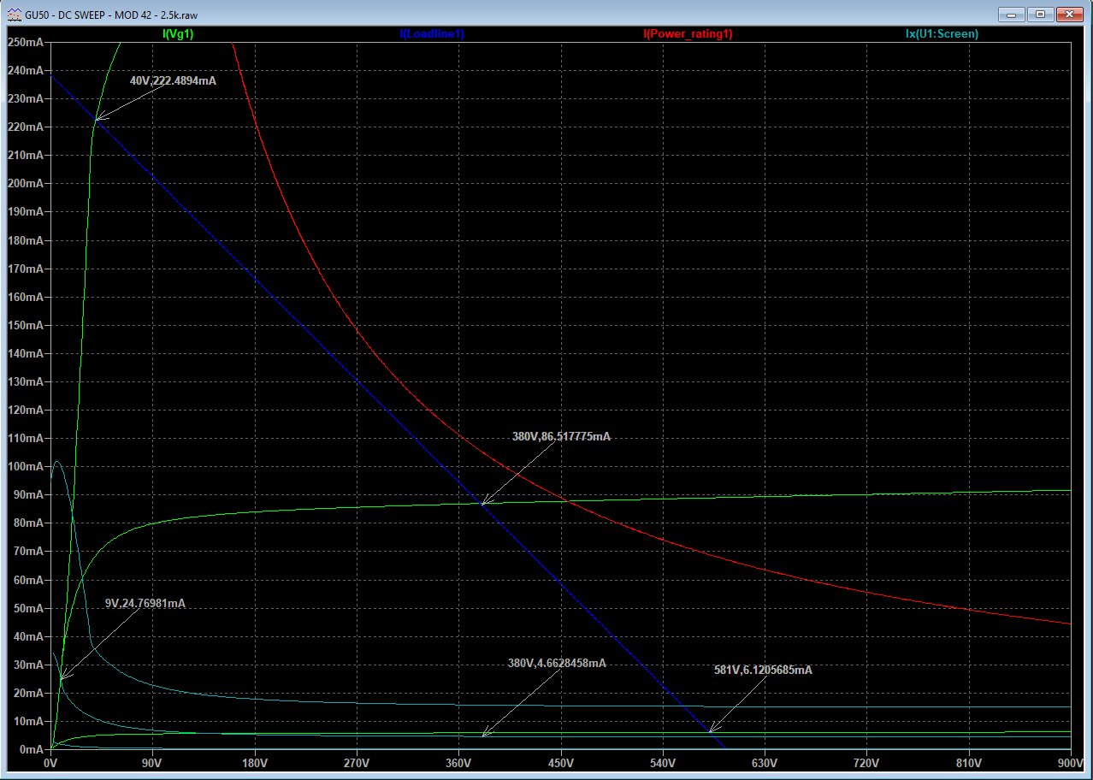Select the I(Loadline1) trace label

(x=432, y=34)
